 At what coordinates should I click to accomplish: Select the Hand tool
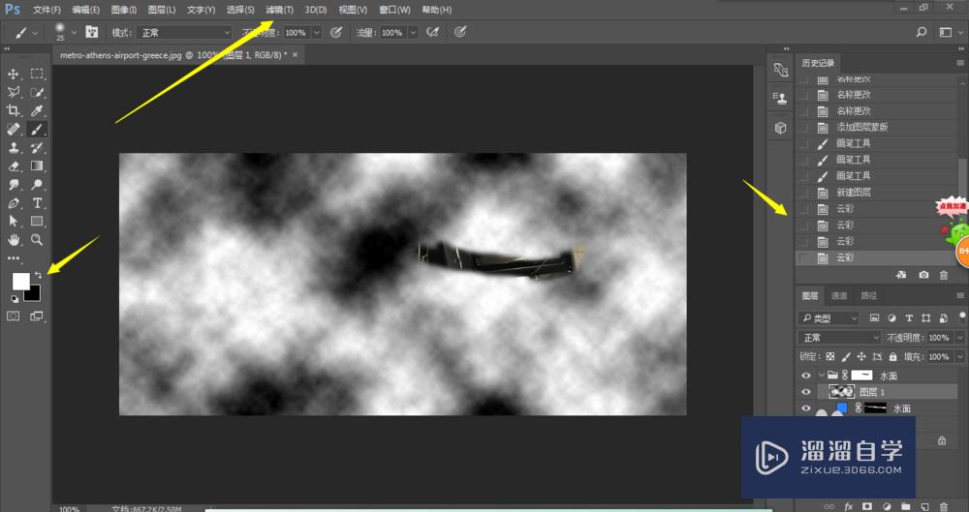click(13, 240)
